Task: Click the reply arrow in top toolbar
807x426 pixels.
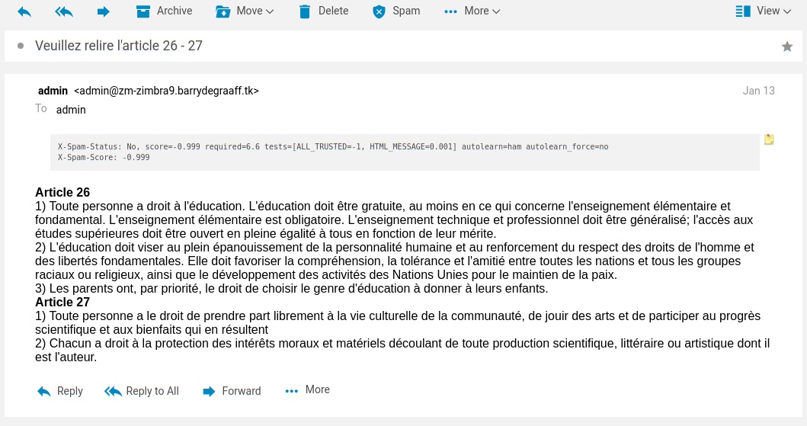Action: pos(24,11)
